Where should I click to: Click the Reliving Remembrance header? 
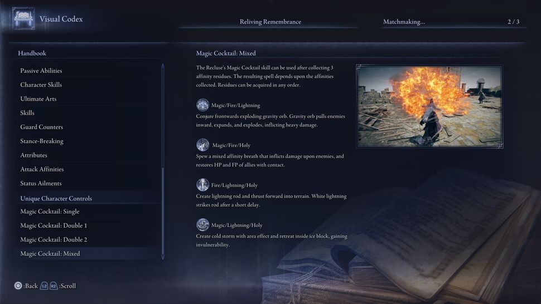270,22
